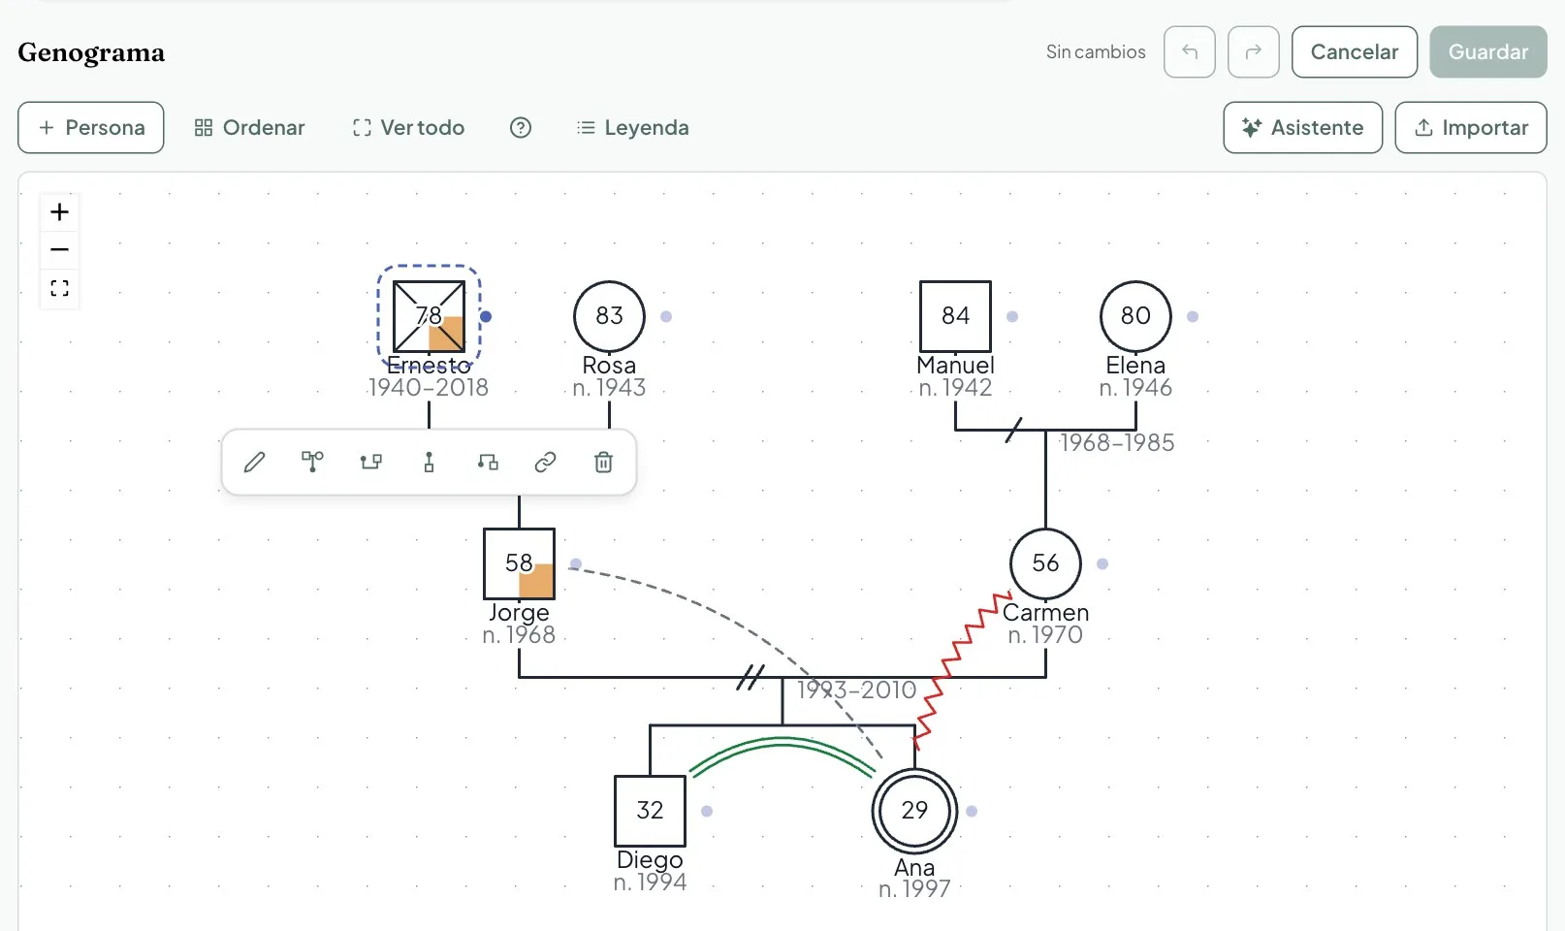Click the Importar button
The height and width of the screenshot is (931, 1565).
(1471, 128)
